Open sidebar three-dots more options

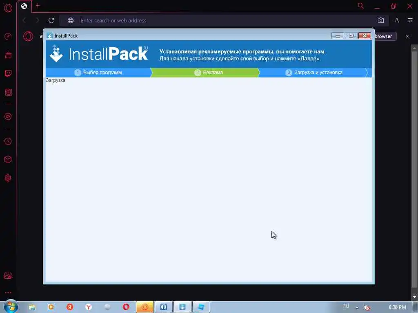[x=8, y=293]
